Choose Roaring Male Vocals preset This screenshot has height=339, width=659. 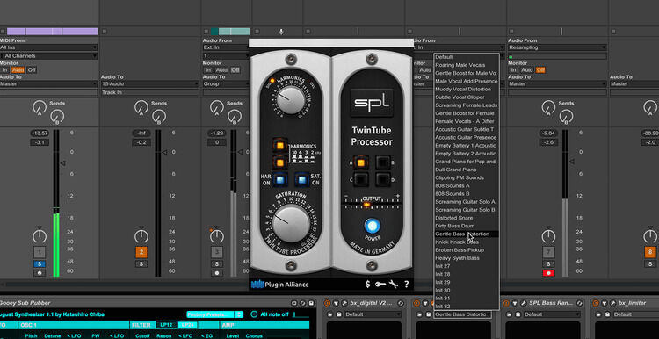click(466, 65)
